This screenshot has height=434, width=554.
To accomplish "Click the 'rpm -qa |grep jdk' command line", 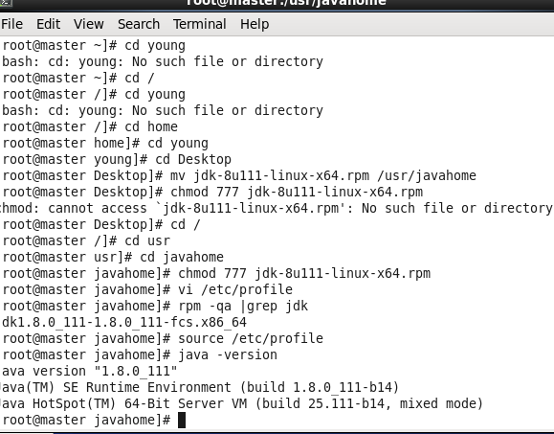I will coord(155,306).
